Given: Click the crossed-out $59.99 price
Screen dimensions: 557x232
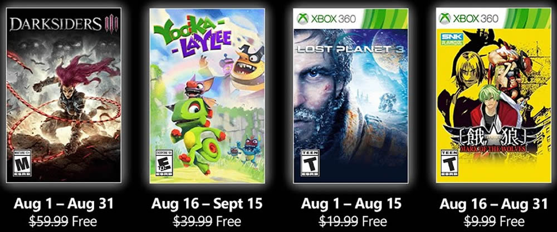Looking at the screenshot, I should tap(49, 221).
